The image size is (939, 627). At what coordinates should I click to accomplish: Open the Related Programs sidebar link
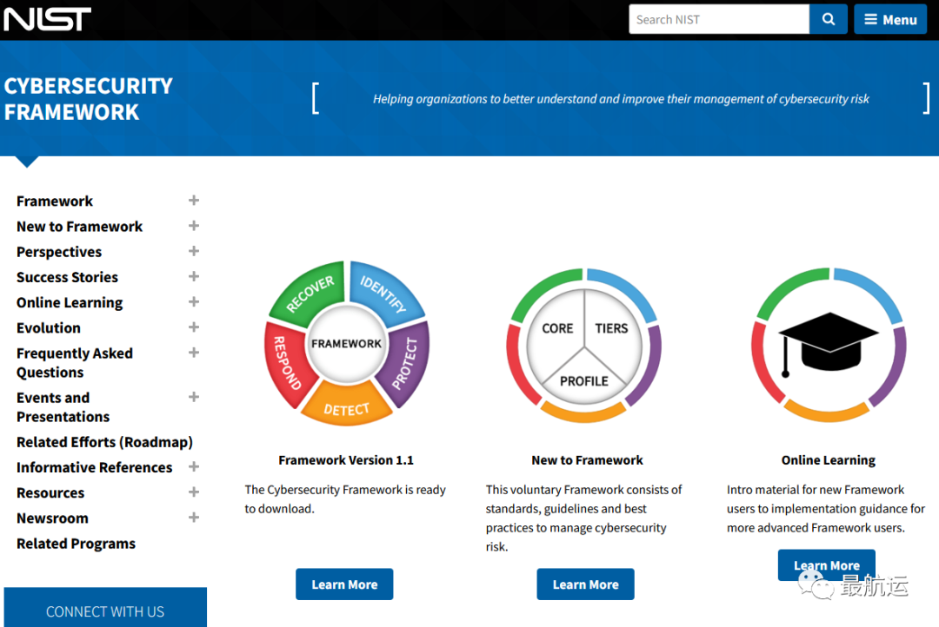[76, 544]
